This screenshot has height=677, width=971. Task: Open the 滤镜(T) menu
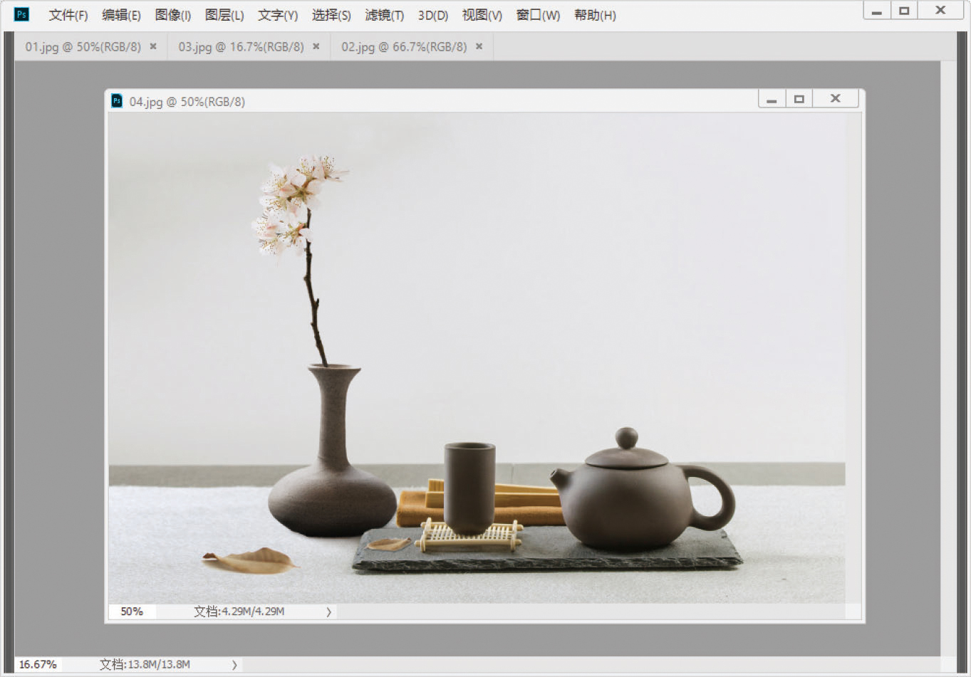click(x=385, y=15)
